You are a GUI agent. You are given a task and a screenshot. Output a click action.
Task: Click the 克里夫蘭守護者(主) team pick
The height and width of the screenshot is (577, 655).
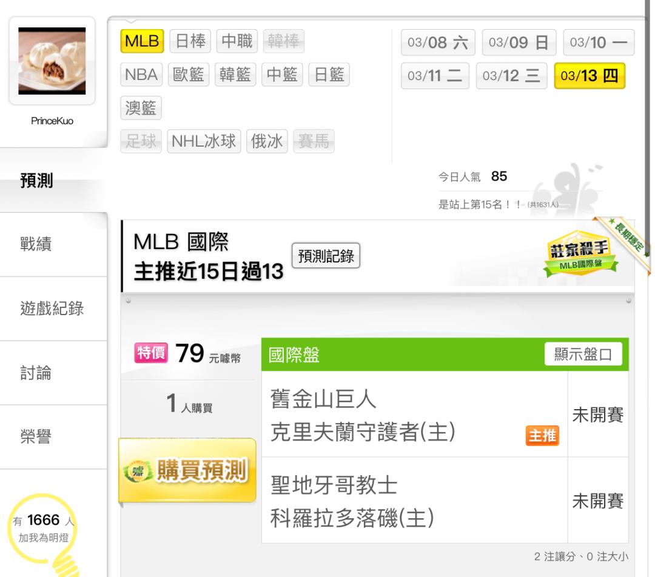pos(363,432)
